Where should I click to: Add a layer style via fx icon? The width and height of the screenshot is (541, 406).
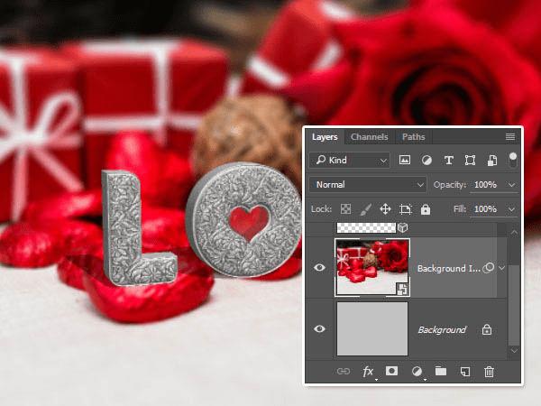tap(368, 372)
